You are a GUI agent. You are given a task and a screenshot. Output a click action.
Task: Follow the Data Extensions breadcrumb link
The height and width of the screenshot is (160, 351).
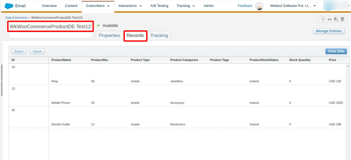[x=16, y=18]
